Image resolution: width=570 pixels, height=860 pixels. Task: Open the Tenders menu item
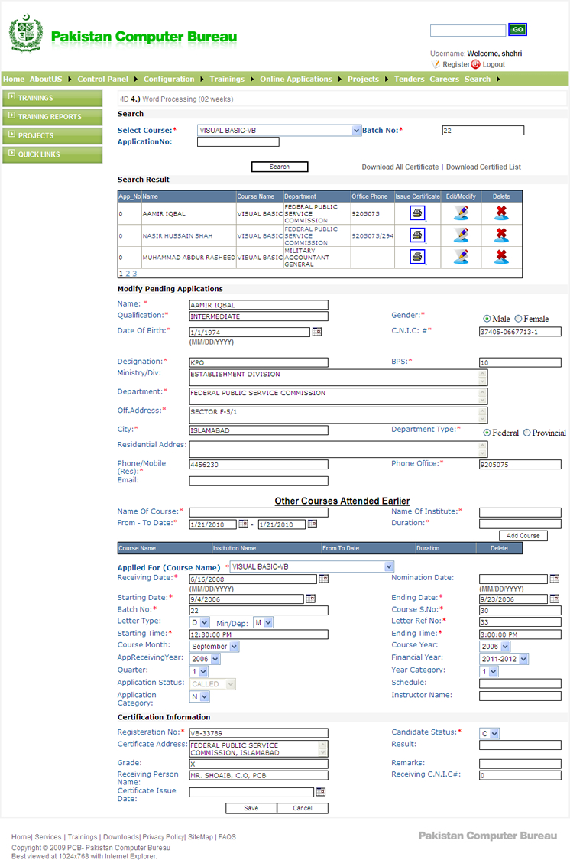pyautogui.click(x=410, y=79)
